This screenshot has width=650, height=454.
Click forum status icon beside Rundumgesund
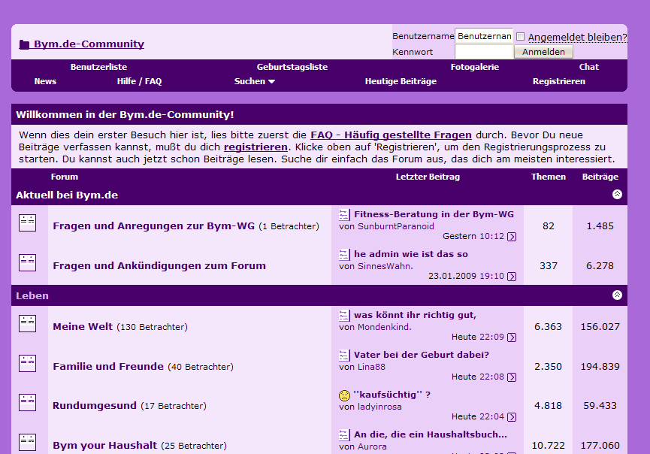(27, 403)
